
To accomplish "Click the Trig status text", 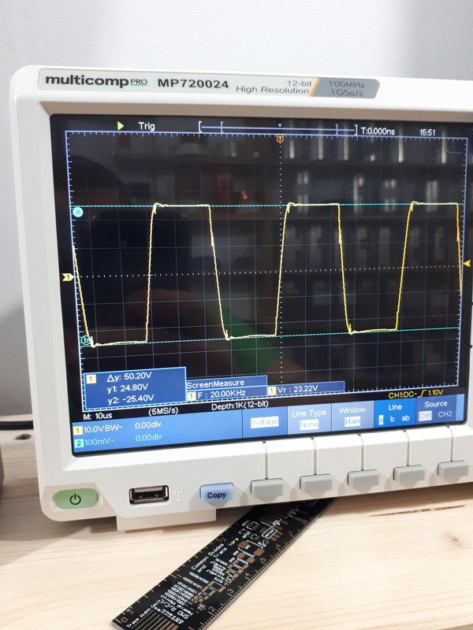I will point(147,126).
